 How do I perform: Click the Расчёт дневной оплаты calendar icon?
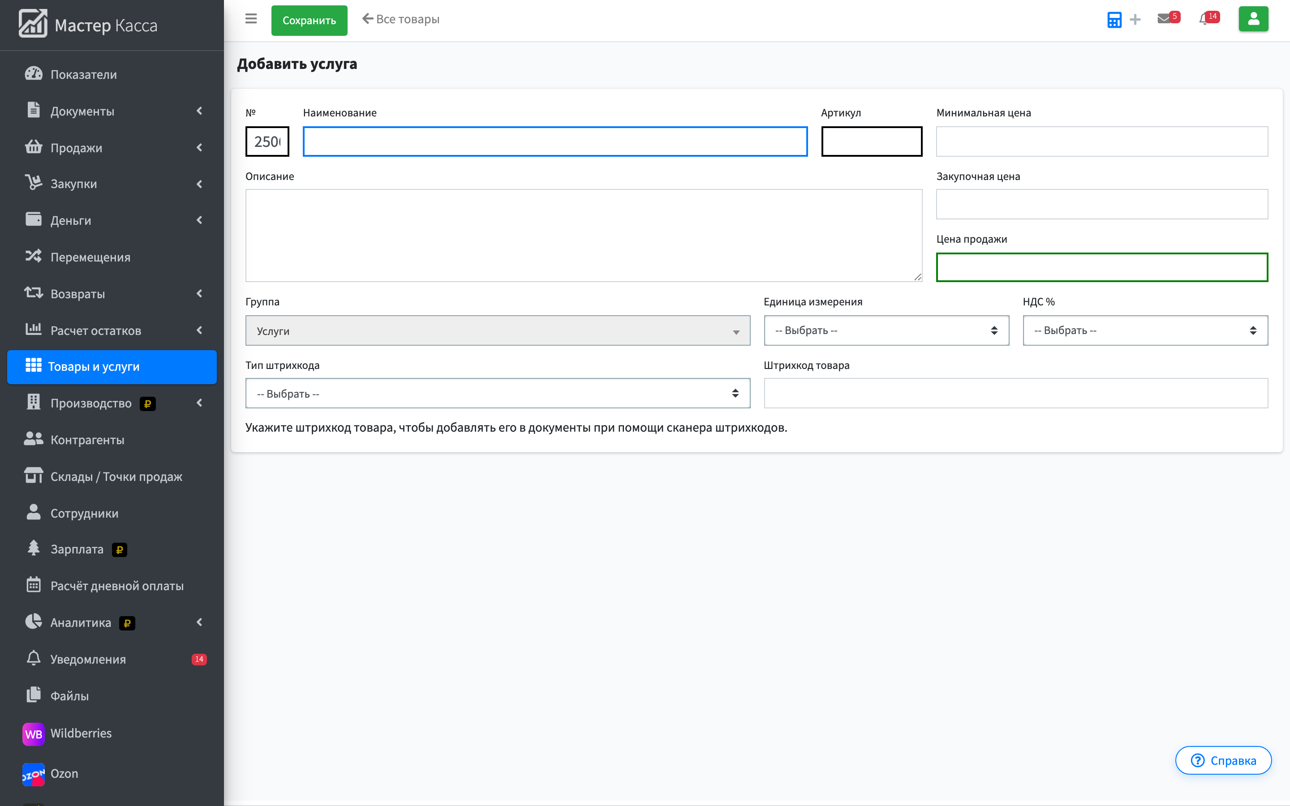33,585
